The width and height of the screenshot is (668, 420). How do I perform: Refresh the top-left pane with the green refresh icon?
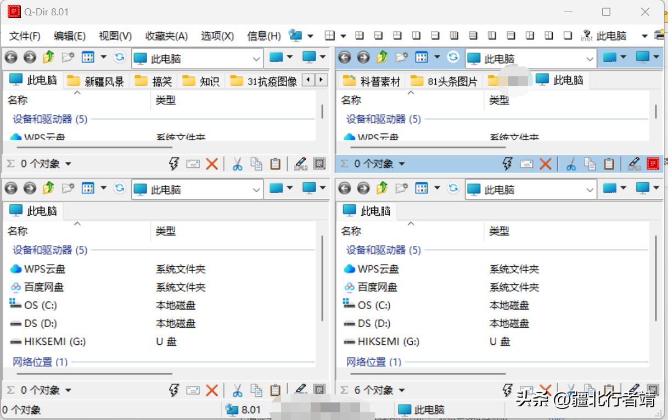pyautogui.click(x=120, y=57)
